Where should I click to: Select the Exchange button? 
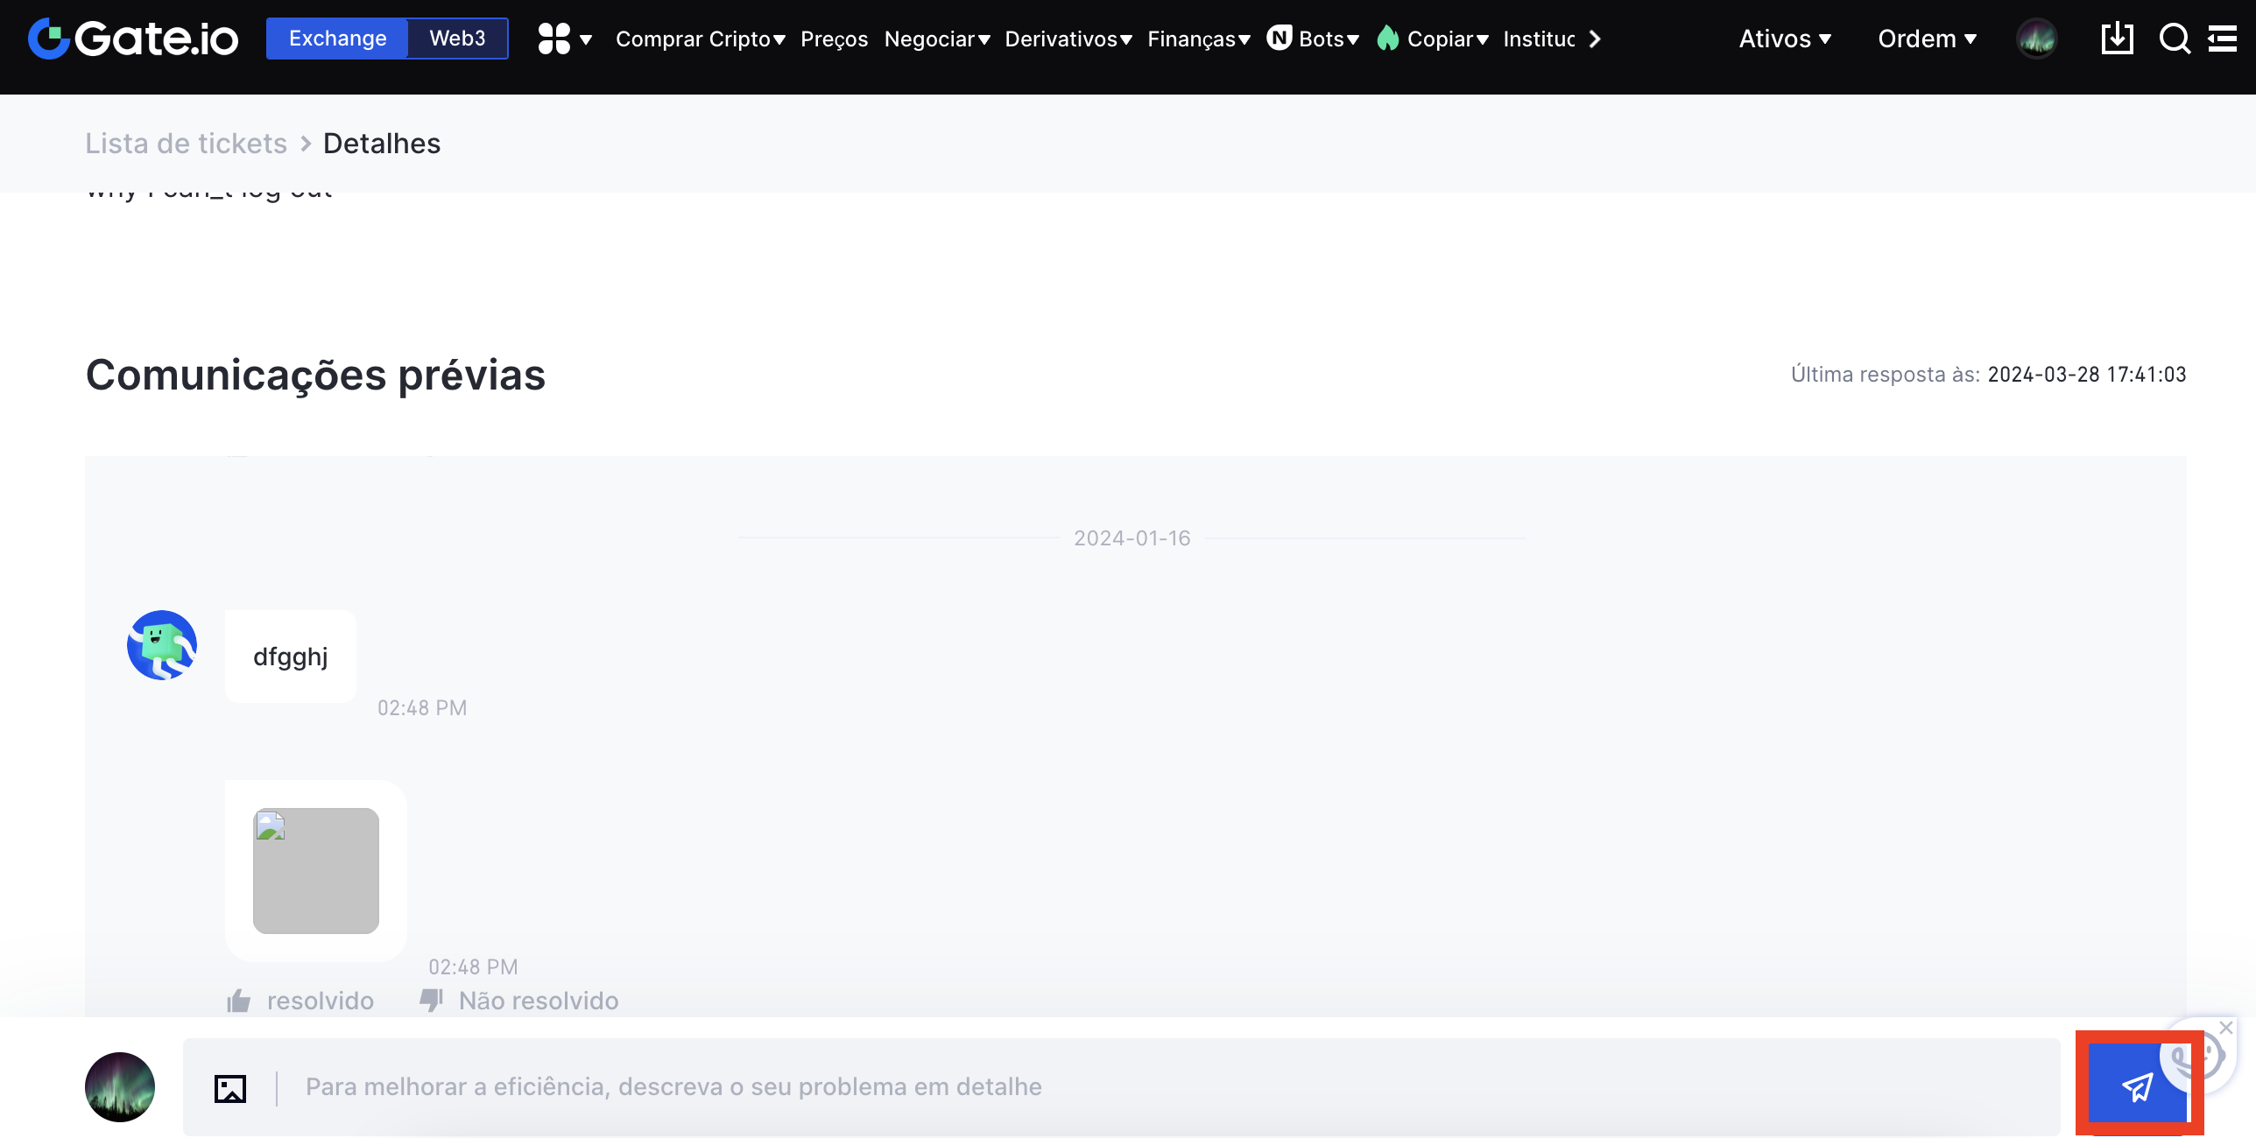coord(337,39)
